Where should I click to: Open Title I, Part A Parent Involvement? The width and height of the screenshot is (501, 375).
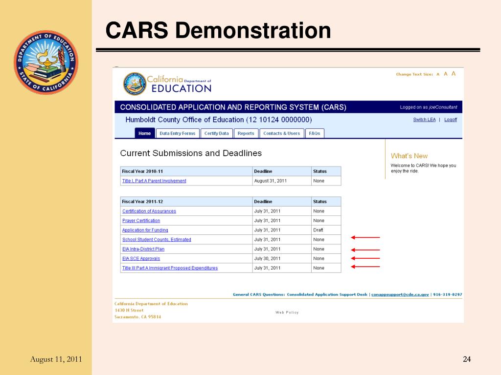click(x=154, y=181)
